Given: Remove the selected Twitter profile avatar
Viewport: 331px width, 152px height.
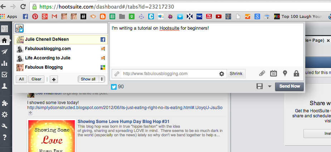Looking at the screenshot, I should tap(19, 29).
